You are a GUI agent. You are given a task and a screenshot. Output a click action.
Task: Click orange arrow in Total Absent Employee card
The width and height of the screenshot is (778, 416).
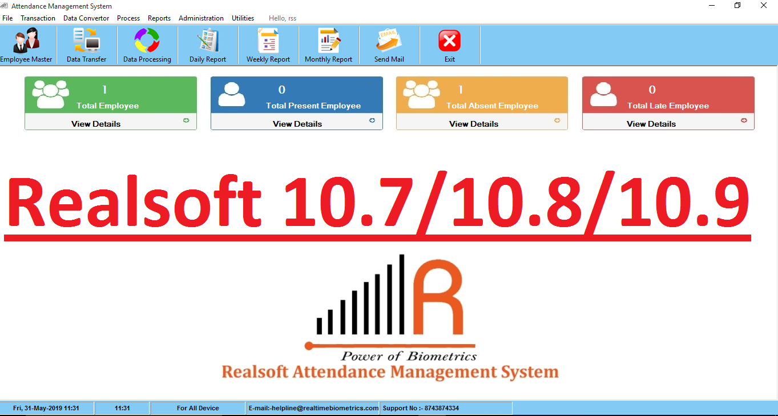(558, 120)
